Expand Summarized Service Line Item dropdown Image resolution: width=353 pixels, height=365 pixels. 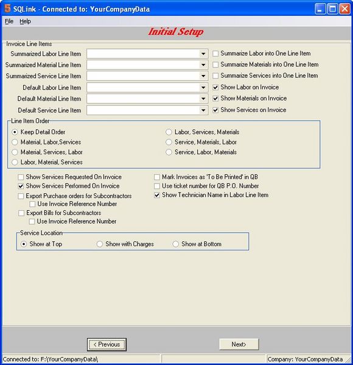pos(203,76)
